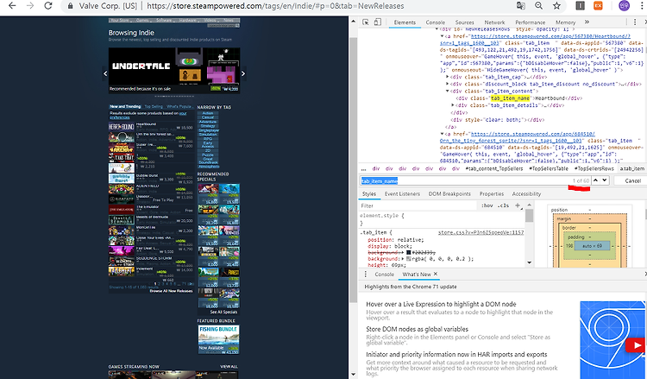Click the #TopSellersTable breadcrumb
This screenshot has width=647, height=379.
coord(549,169)
